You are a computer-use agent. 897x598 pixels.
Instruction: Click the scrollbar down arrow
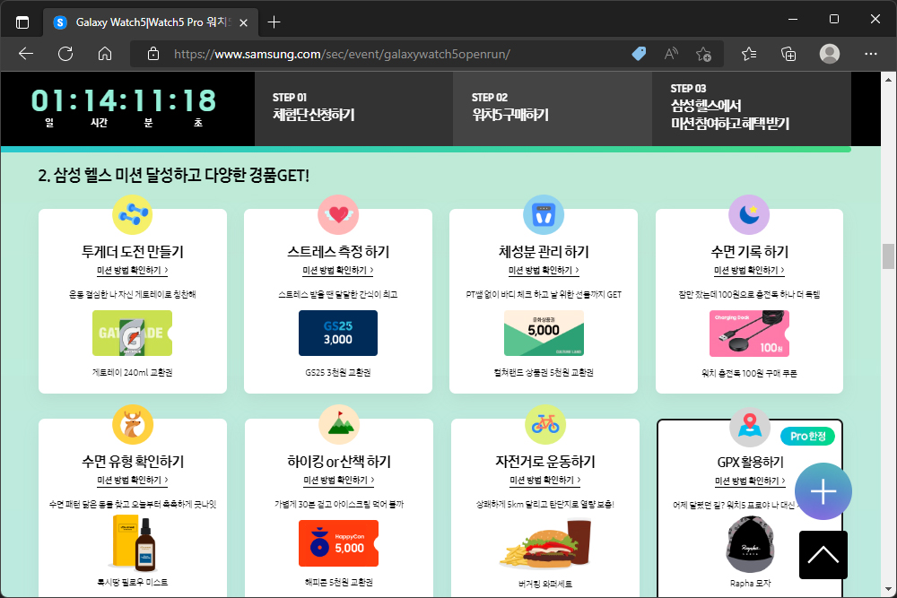pos(888,589)
